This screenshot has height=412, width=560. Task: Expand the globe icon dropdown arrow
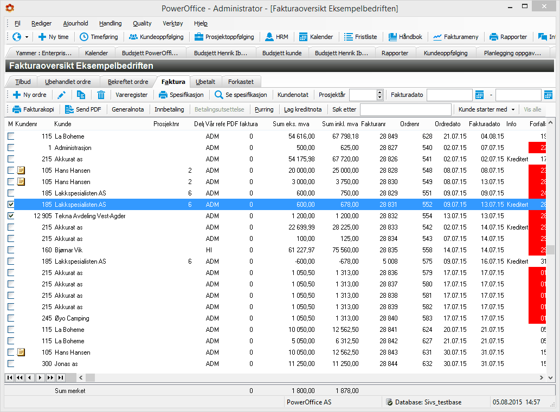[x=27, y=37]
